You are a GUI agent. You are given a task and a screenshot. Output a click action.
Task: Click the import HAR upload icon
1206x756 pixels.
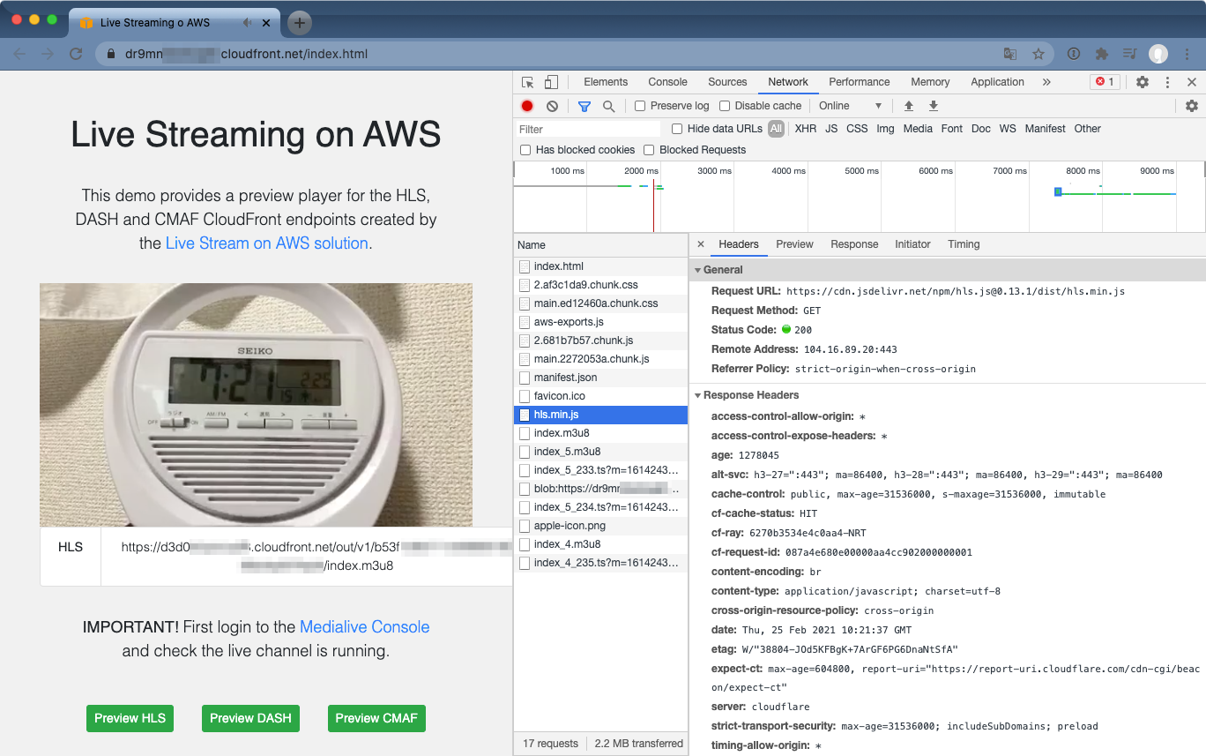click(x=909, y=106)
